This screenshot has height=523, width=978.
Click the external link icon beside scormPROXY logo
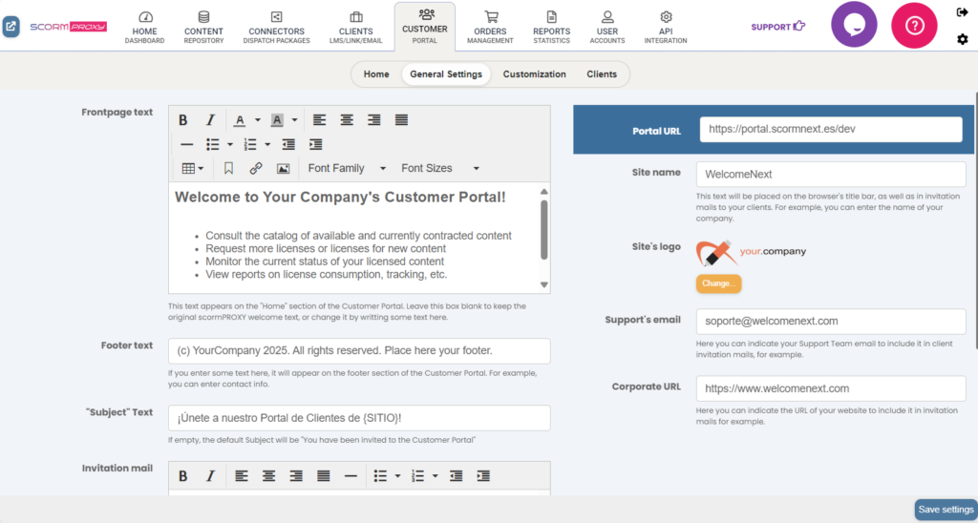11,27
